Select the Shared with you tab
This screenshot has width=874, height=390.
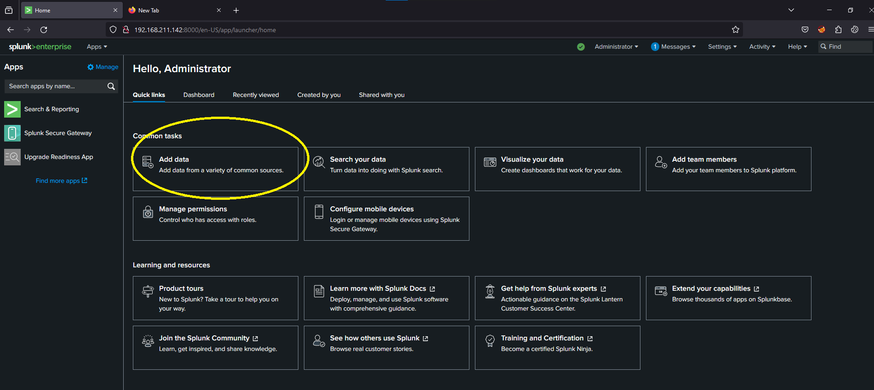[x=382, y=95]
